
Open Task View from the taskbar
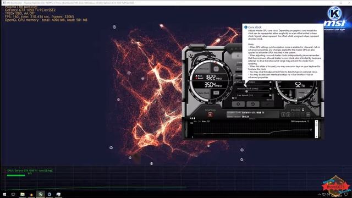[13, 194]
